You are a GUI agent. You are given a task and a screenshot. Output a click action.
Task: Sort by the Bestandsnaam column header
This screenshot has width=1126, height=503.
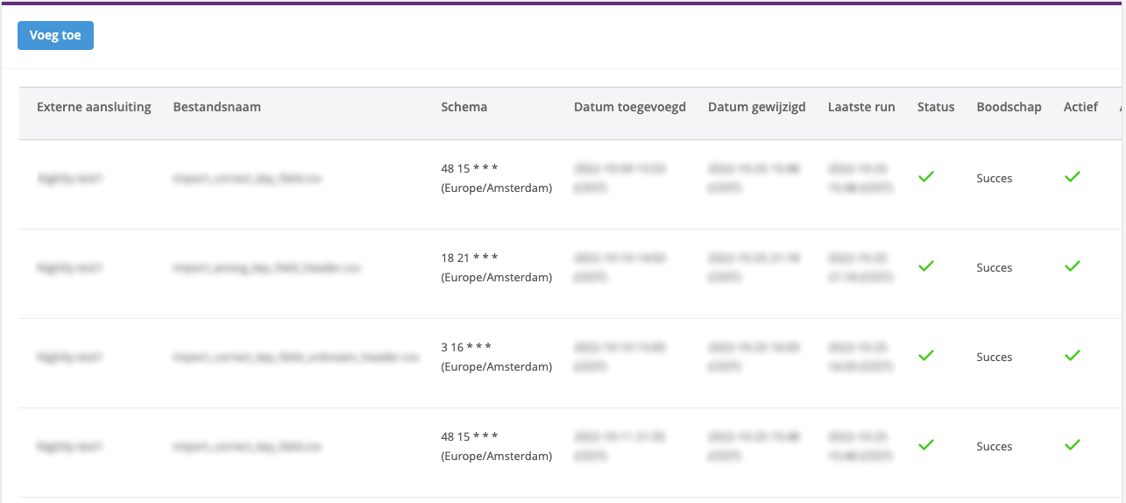217,107
